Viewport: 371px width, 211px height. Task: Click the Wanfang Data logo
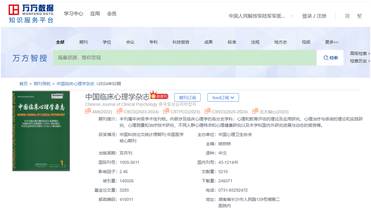tap(31, 14)
